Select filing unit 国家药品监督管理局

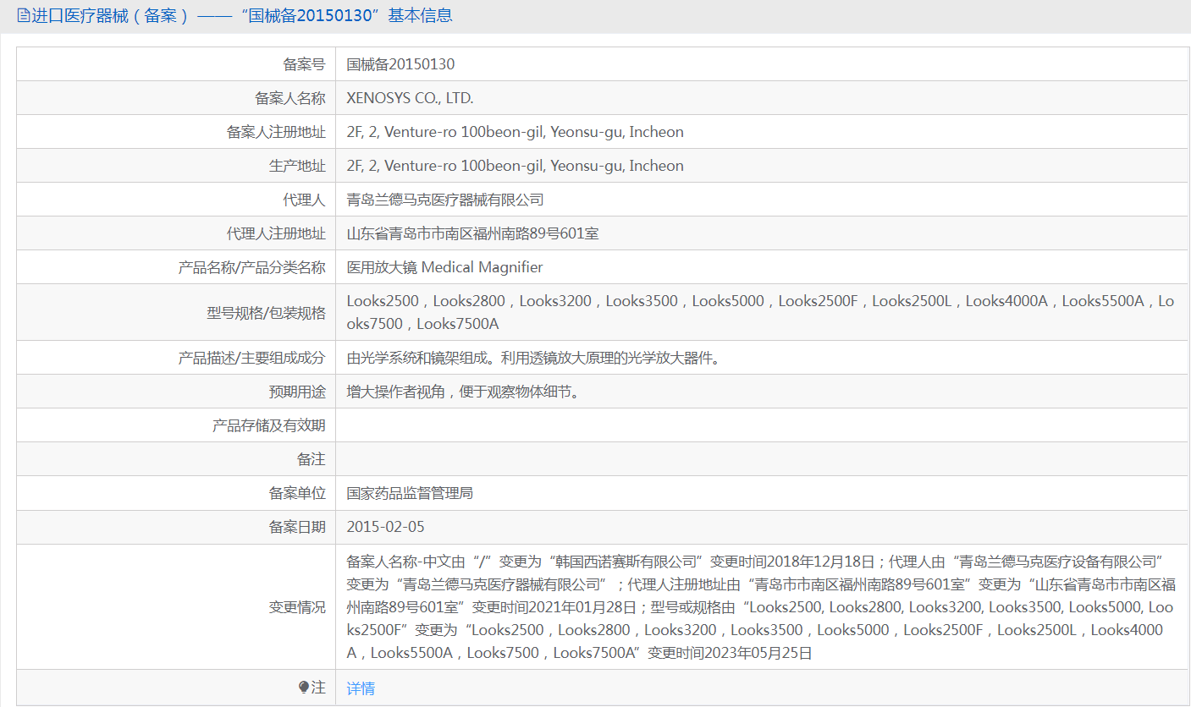click(x=410, y=493)
